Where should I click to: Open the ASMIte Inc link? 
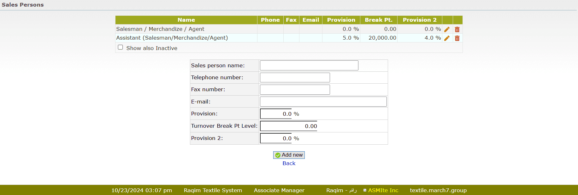point(383,190)
